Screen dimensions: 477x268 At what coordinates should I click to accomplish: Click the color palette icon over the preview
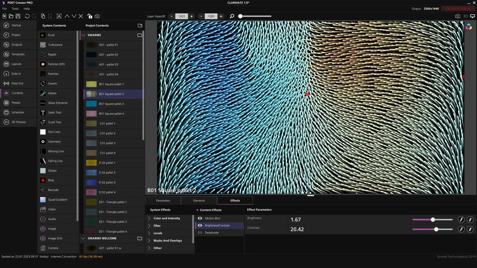coord(468,27)
